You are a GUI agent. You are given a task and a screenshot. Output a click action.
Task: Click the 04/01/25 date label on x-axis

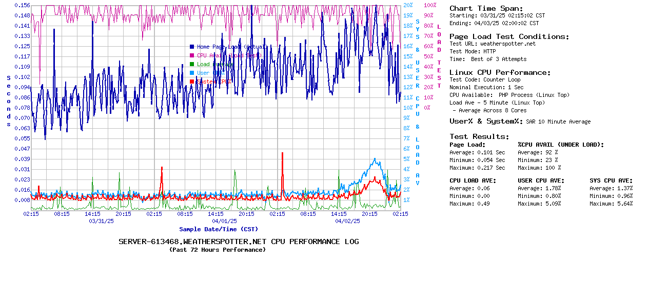point(225,221)
